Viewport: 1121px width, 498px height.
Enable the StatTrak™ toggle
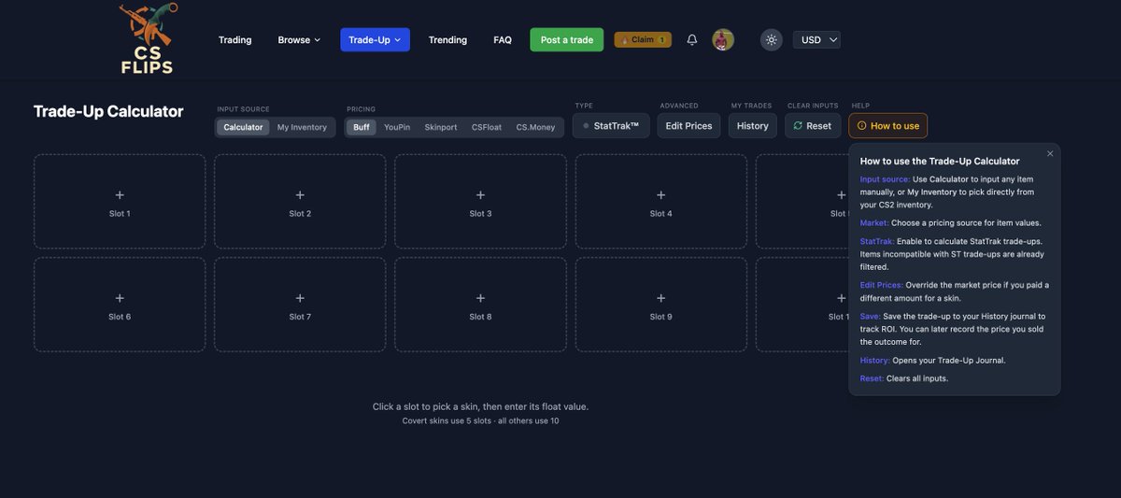tap(611, 125)
